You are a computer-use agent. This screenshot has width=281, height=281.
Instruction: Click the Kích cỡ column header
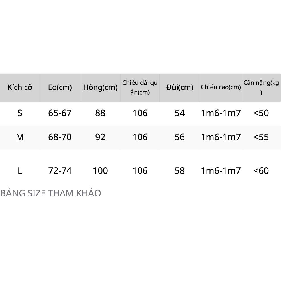pyautogui.click(x=20, y=87)
